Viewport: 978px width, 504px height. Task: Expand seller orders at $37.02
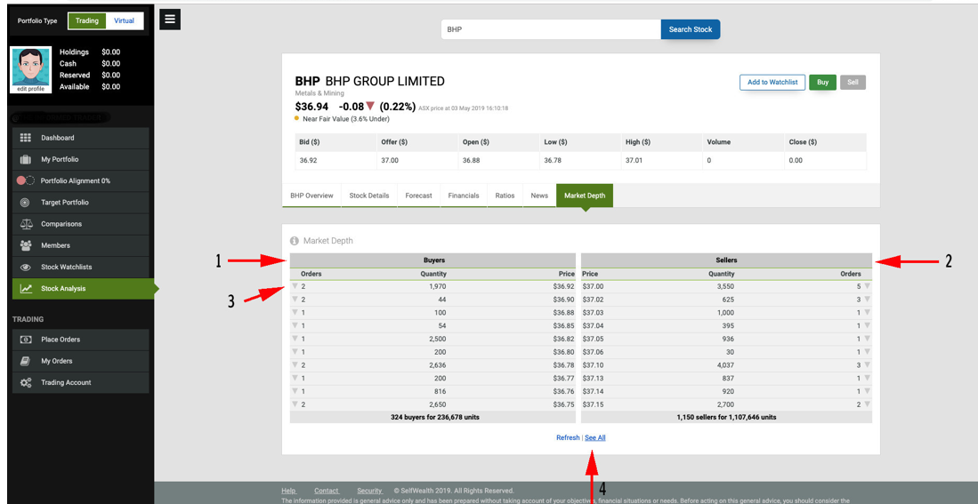(x=867, y=300)
